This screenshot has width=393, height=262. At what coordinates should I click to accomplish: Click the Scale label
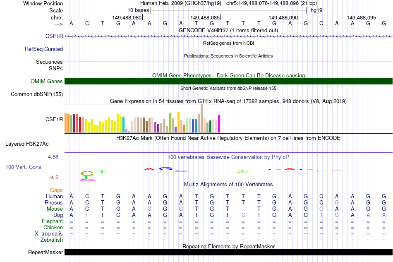click(56, 10)
